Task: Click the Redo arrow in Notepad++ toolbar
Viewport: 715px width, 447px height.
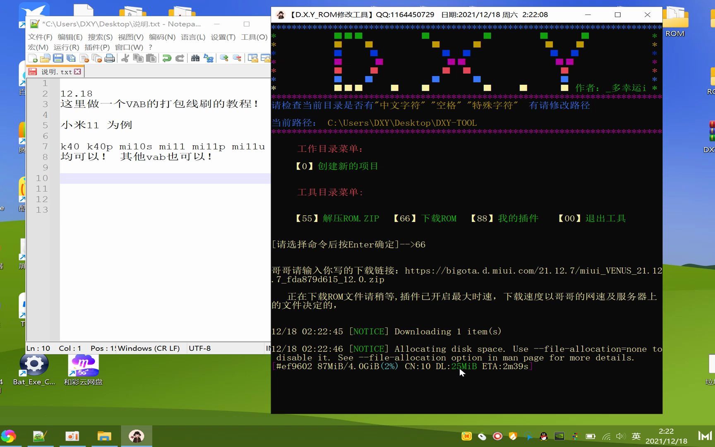Action: (180, 58)
